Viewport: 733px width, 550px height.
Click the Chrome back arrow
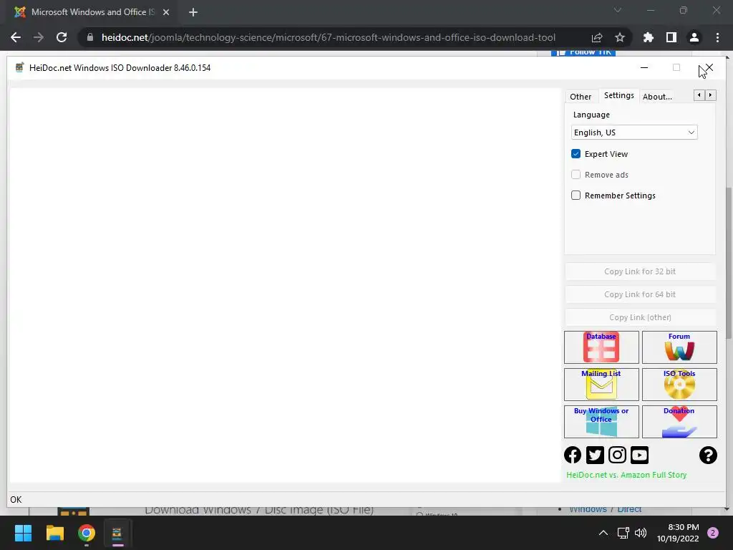coord(16,37)
